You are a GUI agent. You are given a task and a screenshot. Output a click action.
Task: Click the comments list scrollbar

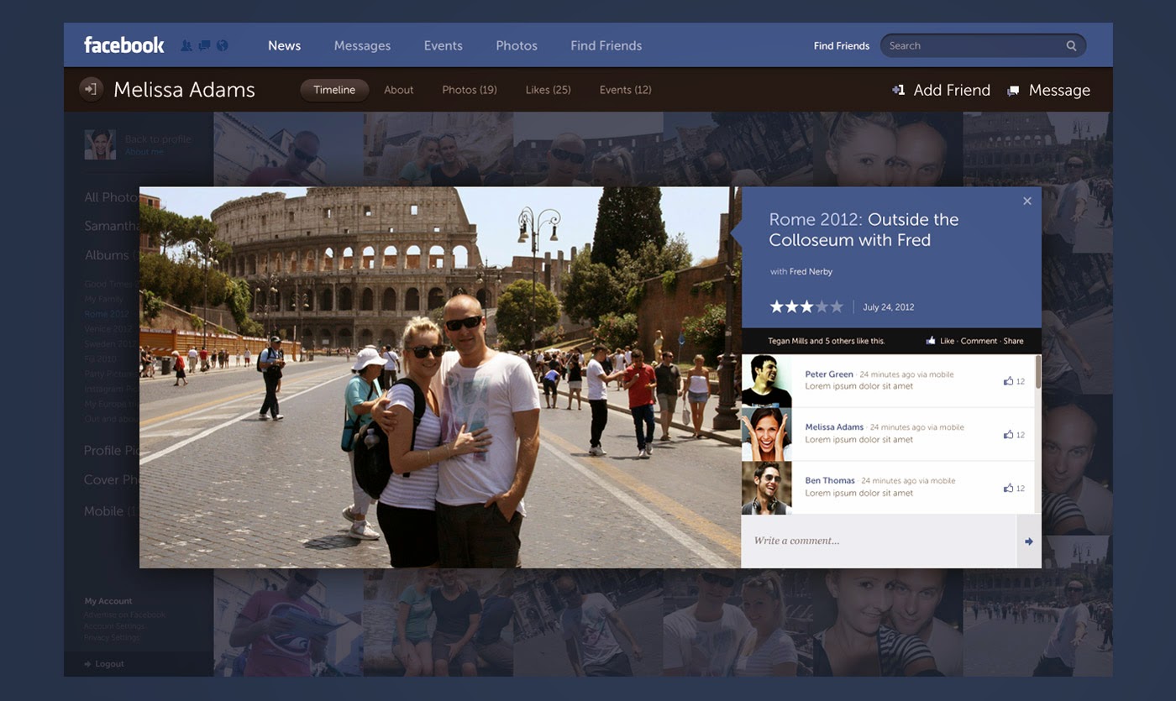pos(1038,372)
